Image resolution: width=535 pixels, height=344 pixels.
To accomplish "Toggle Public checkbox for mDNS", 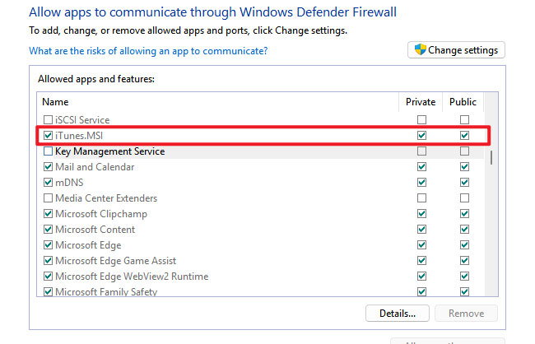I will coord(464,183).
